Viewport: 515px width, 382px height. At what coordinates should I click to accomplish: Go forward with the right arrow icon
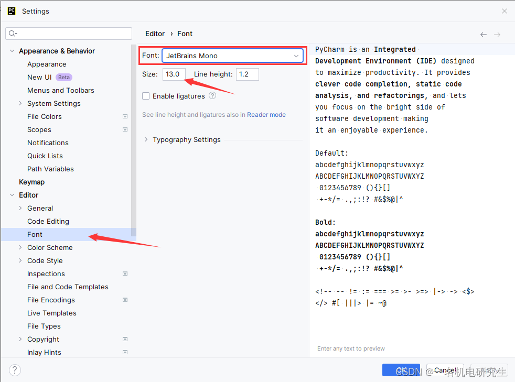[497, 35]
